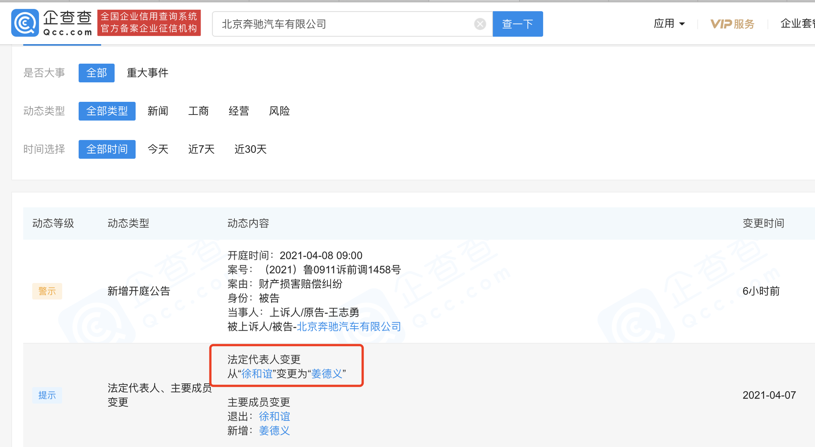
Task: Open the VIP服务 link
Action: tap(732, 24)
